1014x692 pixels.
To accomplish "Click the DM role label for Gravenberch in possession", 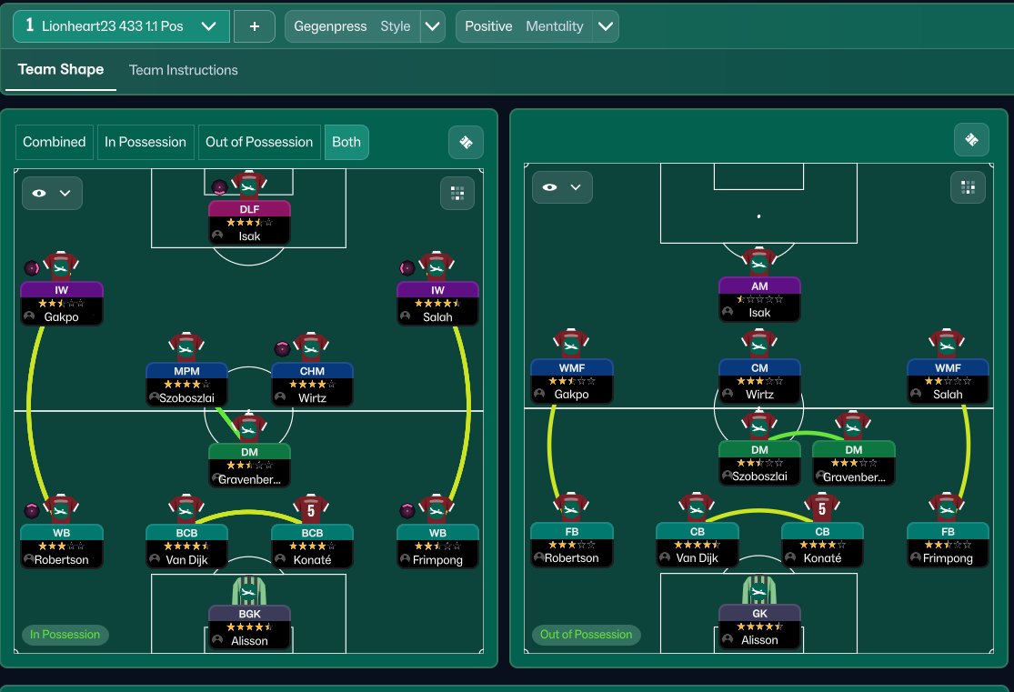I will click(249, 452).
